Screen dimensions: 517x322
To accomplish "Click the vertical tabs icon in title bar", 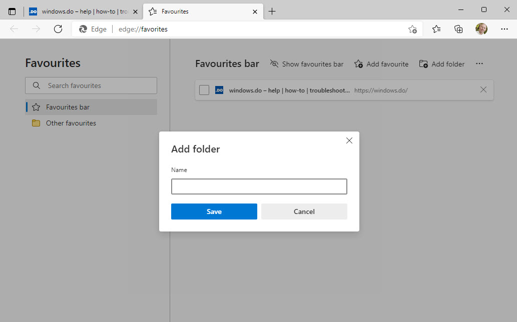I will 13,11.
